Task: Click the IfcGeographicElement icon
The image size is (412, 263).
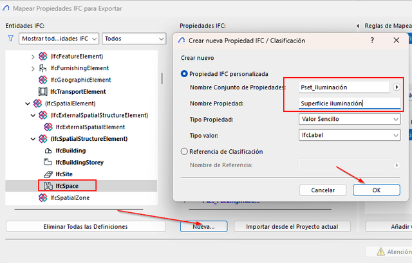Action: coord(43,80)
